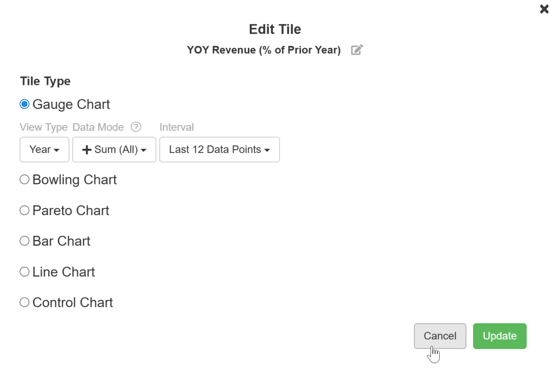Viewport: 553px width, 370px height.
Task: Pick the Line Chart radio button
Action: click(x=24, y=272)
